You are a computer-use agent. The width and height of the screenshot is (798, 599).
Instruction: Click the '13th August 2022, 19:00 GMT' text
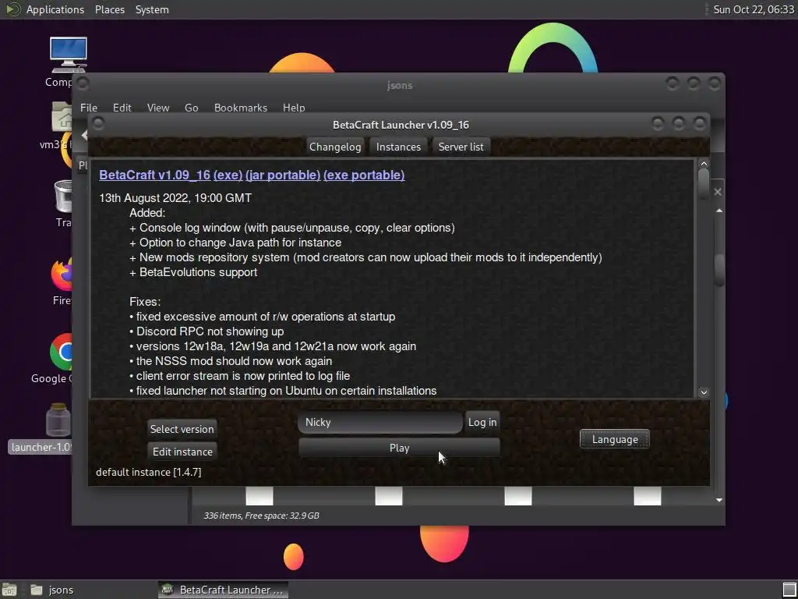(x=175, y=197)
